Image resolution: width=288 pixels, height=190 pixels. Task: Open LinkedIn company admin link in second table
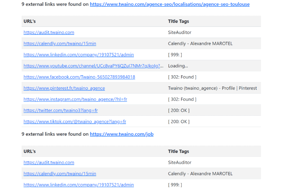pyautogui.click(x=78, y=185)
